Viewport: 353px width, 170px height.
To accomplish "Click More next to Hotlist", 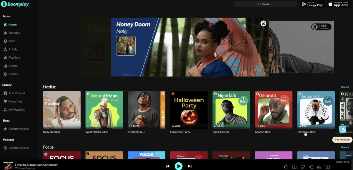I will [x=345, y=87].
